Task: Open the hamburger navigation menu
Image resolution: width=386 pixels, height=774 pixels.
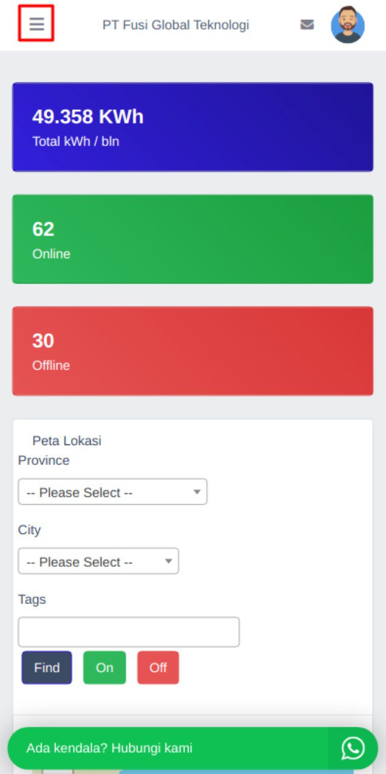Action: (36, 24)
